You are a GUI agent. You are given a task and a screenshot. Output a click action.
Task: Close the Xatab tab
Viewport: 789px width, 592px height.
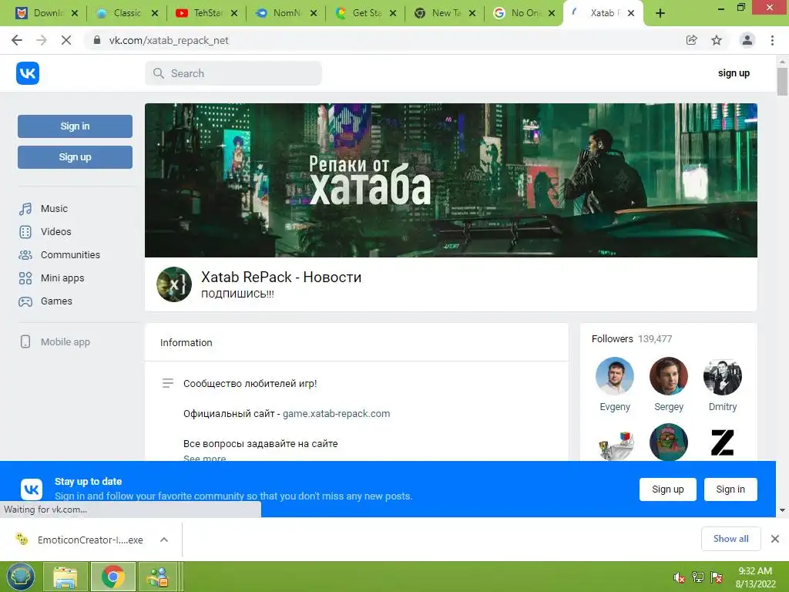631,14
